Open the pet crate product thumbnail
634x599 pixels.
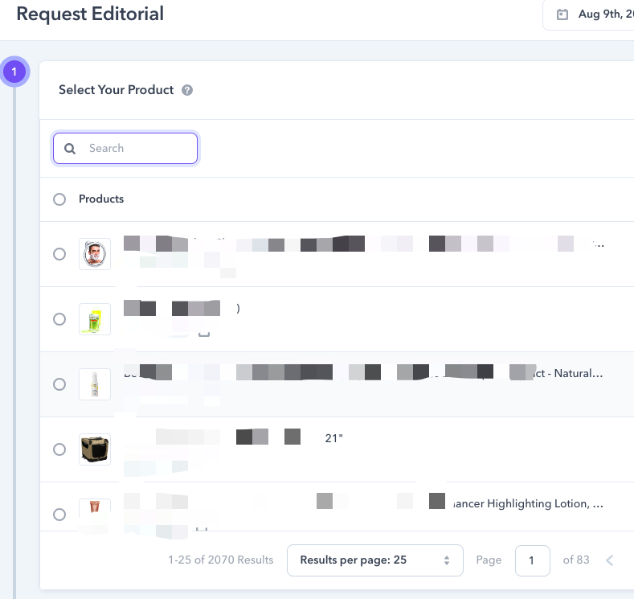95,449
